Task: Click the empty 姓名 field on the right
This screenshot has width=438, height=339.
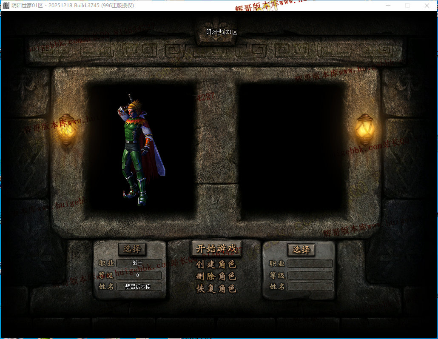Action: [x=310, y=287]
